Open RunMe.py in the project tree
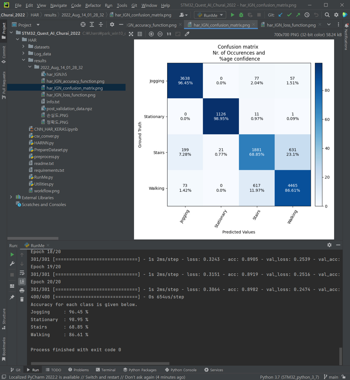This screenshot has width=350, height=380. click(x=43, y=177)
